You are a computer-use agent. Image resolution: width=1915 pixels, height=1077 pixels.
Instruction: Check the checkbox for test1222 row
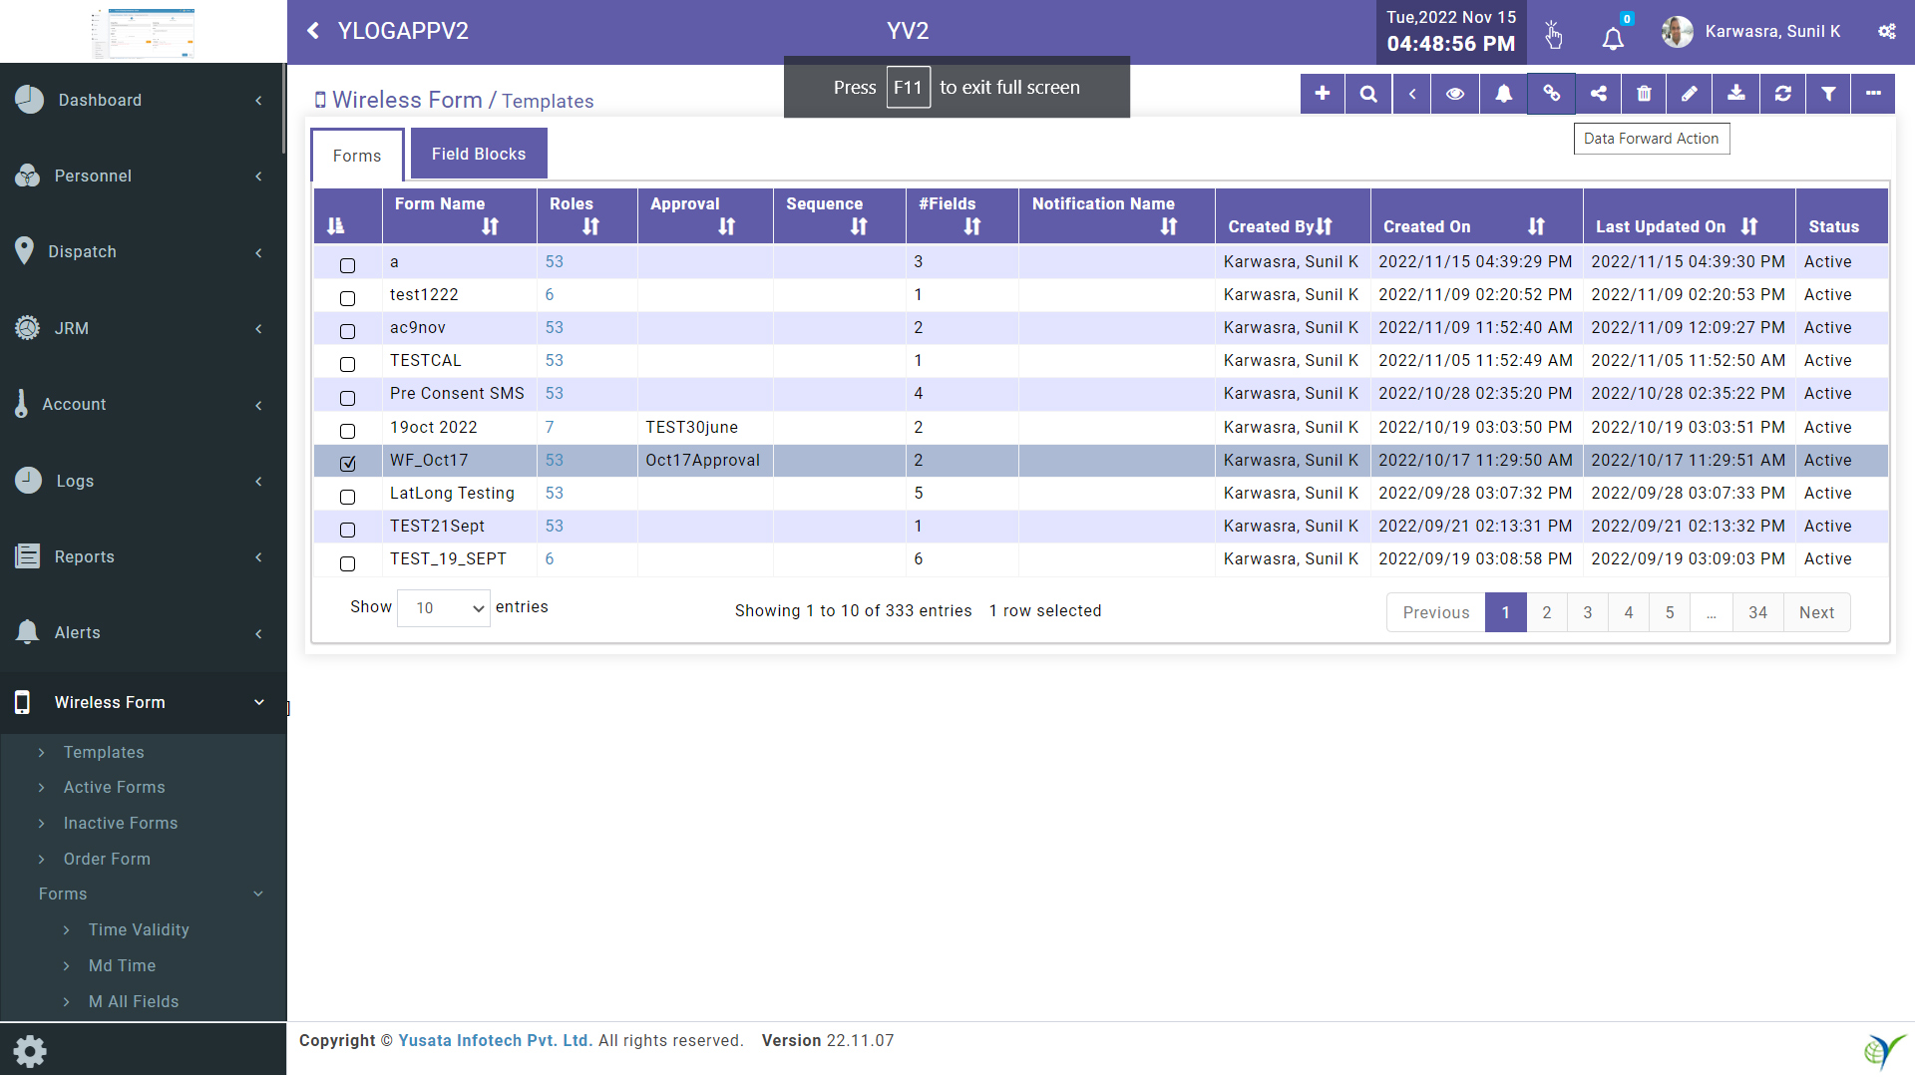pyautogui.click(x=347, y=298)
